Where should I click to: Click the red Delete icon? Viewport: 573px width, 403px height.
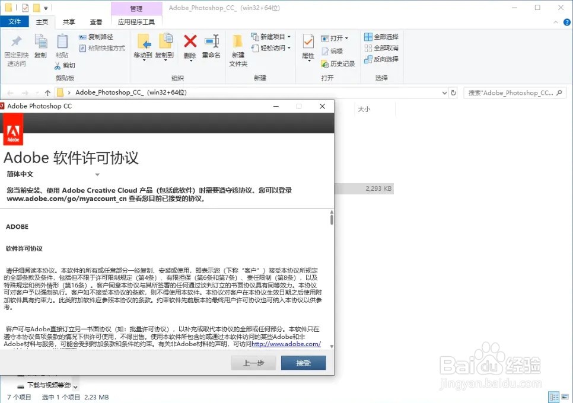(x=190, y=41)
